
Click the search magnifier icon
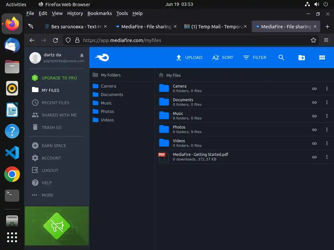click(281, 57)
